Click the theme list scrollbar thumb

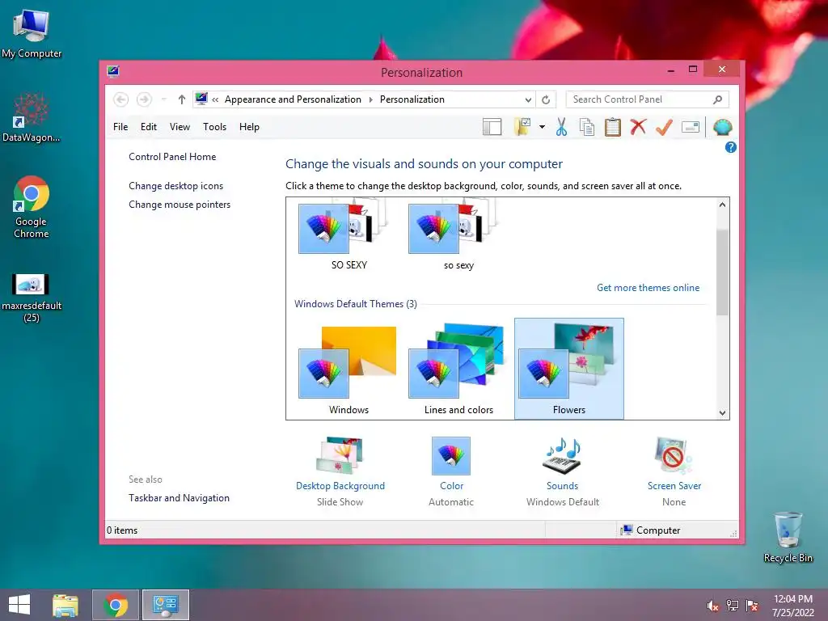click(x=722, y=272)
